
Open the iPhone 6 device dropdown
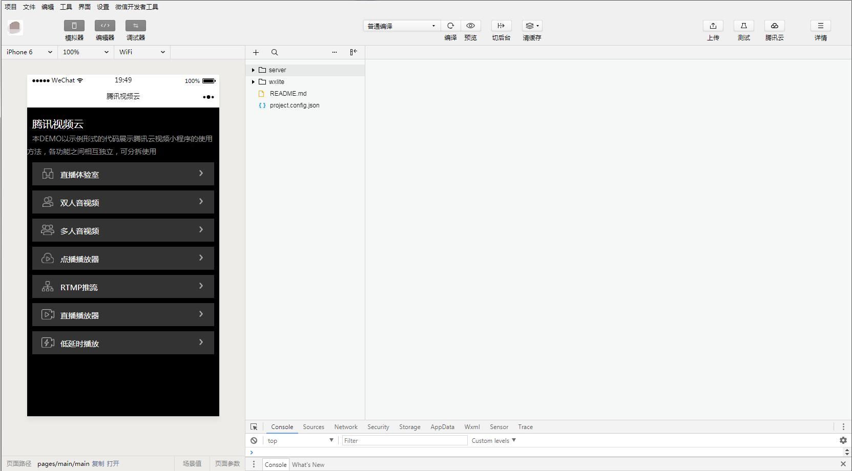click(29, 52)
